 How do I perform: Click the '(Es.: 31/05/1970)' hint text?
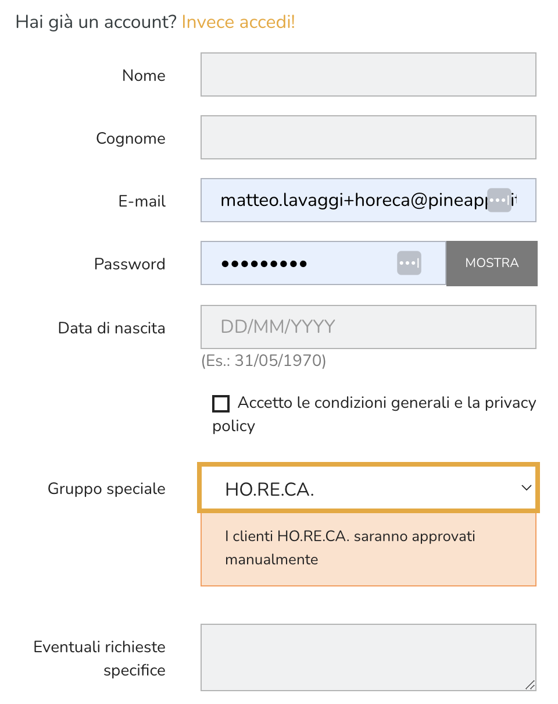point(263,361)
